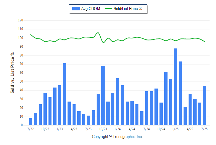Click the green line end at 7/25

(x=205, y=41)
